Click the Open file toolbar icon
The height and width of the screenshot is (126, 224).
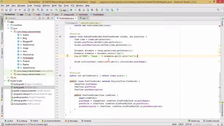[2, 10]
